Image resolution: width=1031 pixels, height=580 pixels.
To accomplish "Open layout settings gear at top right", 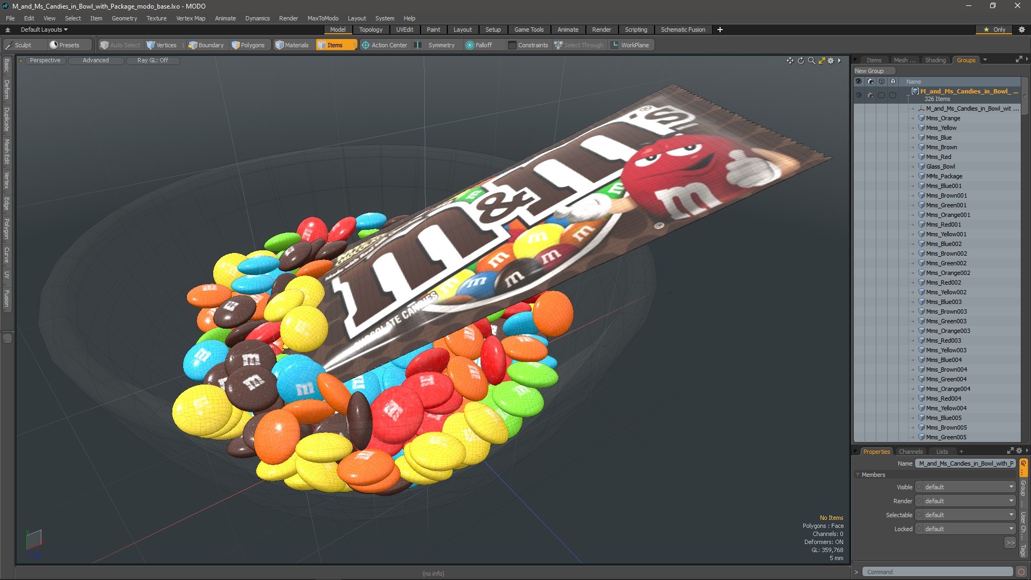I will (1022, 30).
